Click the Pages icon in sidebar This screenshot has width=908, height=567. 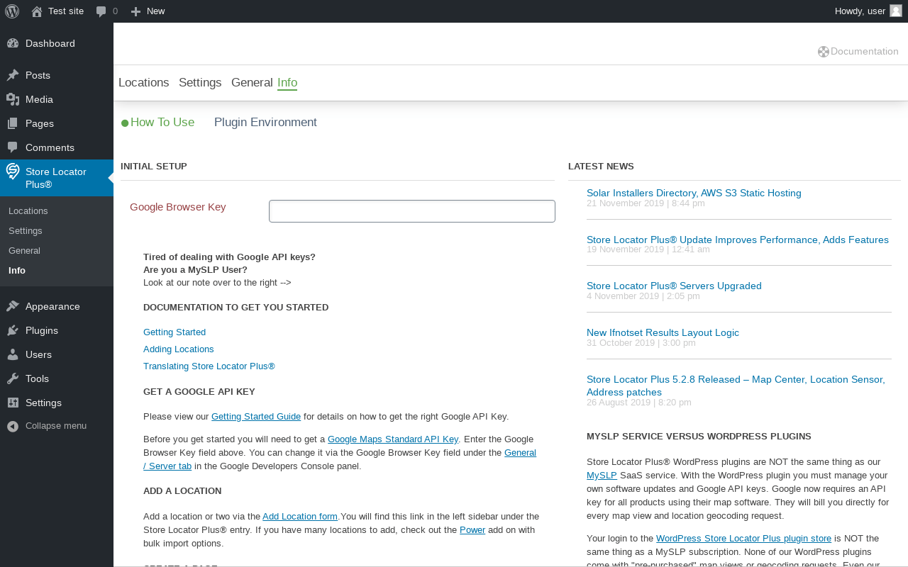click(x=13, y=123)
